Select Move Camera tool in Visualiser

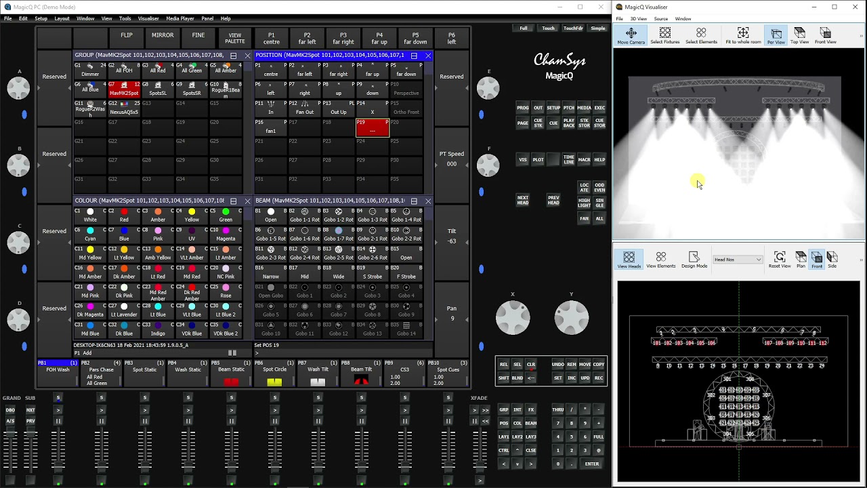[631, 36]
